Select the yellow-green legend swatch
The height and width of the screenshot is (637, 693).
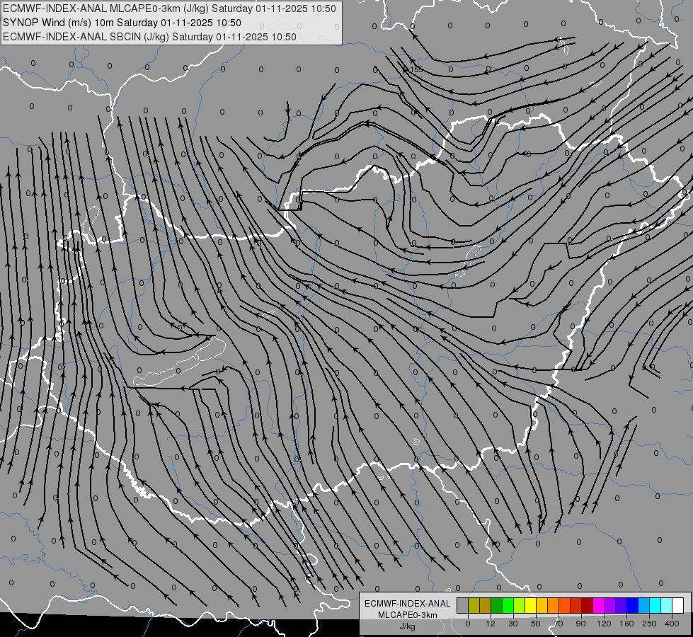coord(520,605)
